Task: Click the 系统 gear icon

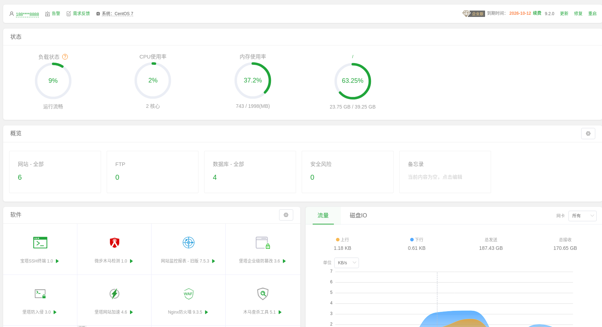Action: pyautogui.click(x=98, y=14)
